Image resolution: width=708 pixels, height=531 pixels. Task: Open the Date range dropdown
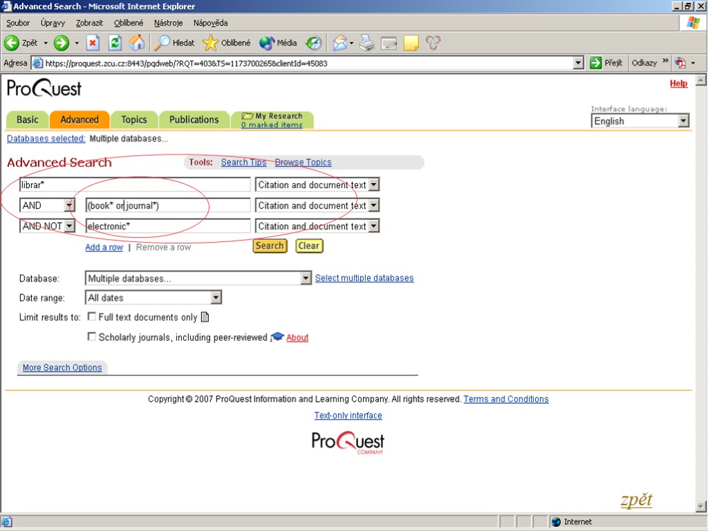coord(216,297)
